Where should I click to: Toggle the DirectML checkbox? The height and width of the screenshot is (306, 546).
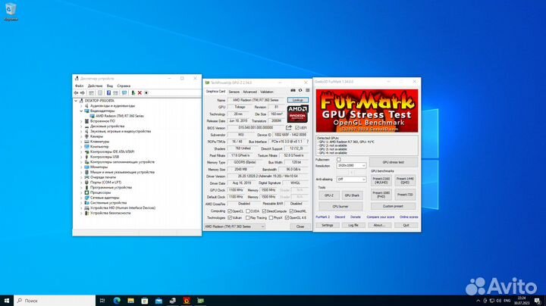(x=291, y=211)
